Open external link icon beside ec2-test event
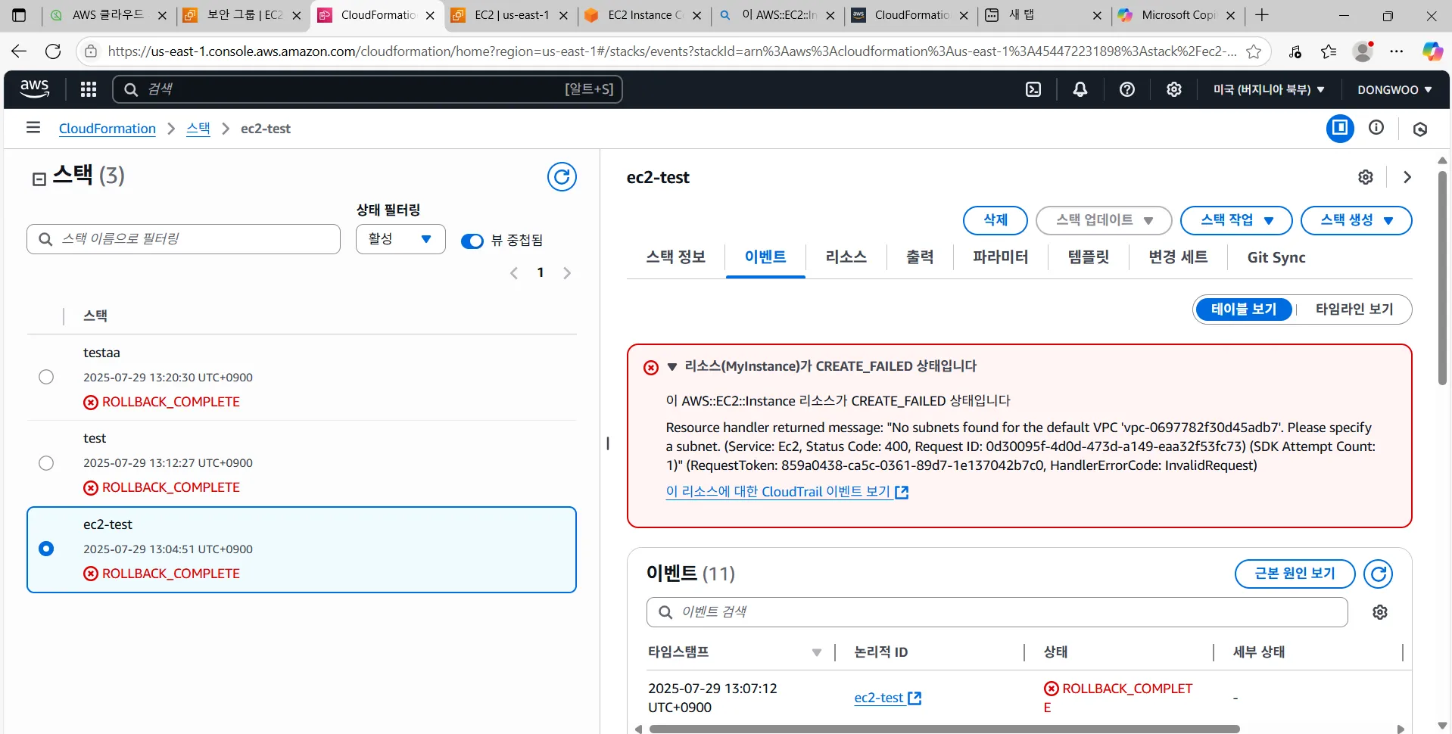The width and height of the screenshot is (1452, 734). [915, 698]
